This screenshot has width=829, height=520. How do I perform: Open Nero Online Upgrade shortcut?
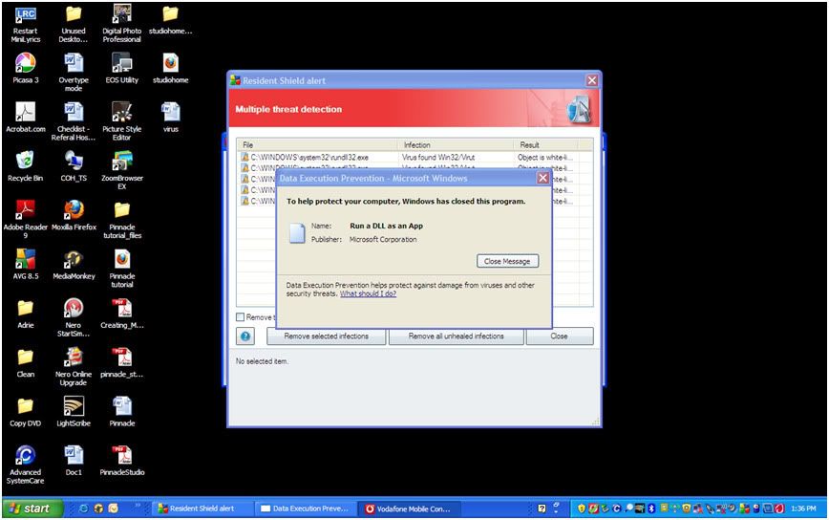pos(74,367)
